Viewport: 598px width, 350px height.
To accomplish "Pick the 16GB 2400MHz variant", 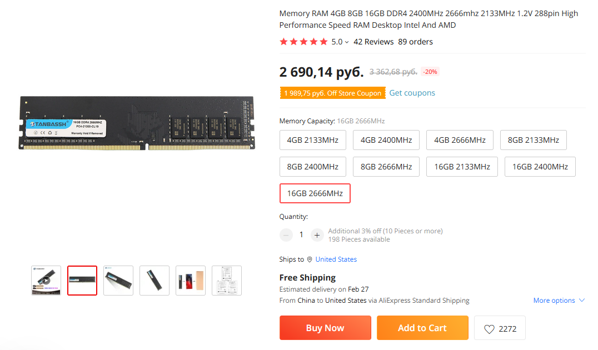I will click(540, 167).
